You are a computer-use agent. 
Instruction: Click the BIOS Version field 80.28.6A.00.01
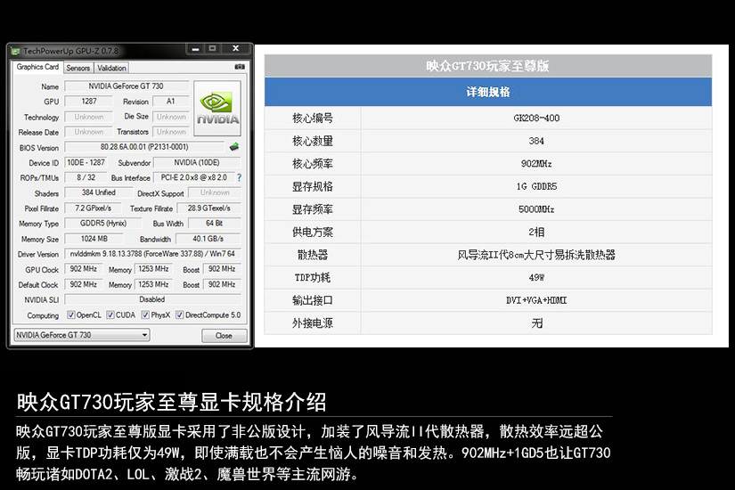[144, 147]
